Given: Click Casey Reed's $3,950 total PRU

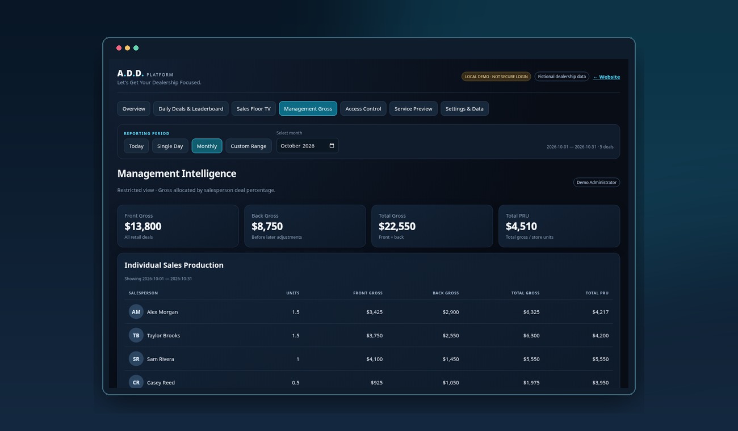Looking at the screenshot, I should tap(600, 383).
